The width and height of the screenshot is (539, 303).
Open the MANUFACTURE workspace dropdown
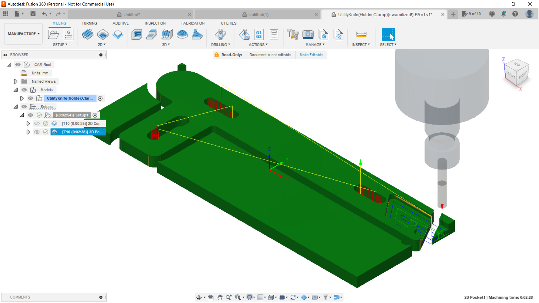pyautogui.click(x=23, y=34)
